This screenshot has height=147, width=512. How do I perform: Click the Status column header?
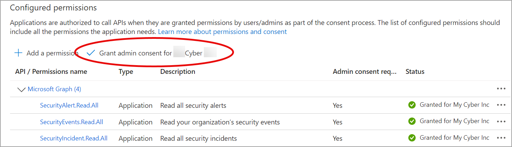[415, 72]
